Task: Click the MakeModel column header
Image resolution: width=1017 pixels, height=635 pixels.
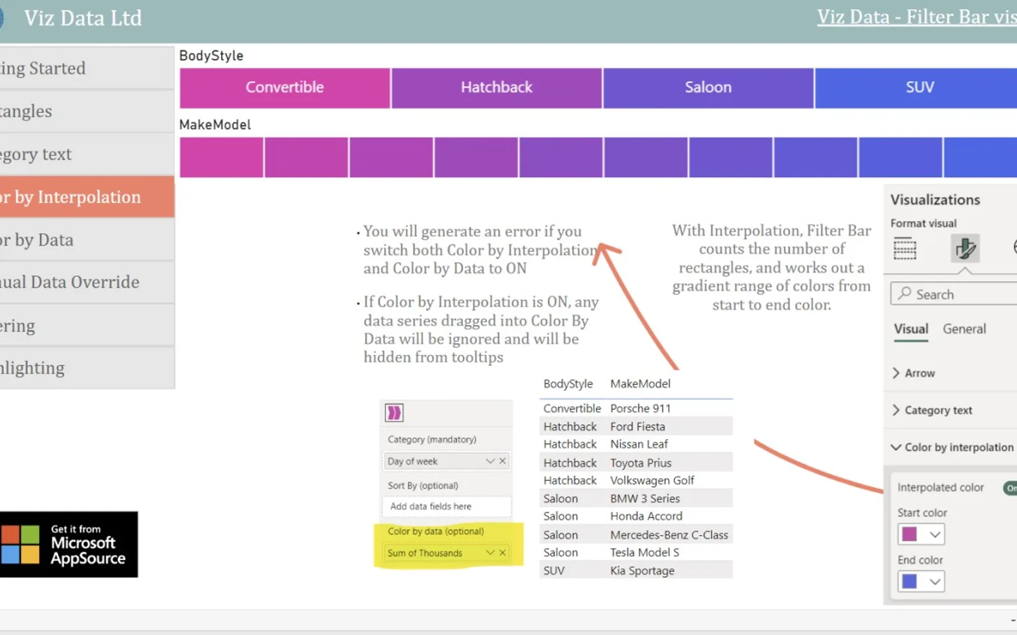Action: (x=640, y=384)
